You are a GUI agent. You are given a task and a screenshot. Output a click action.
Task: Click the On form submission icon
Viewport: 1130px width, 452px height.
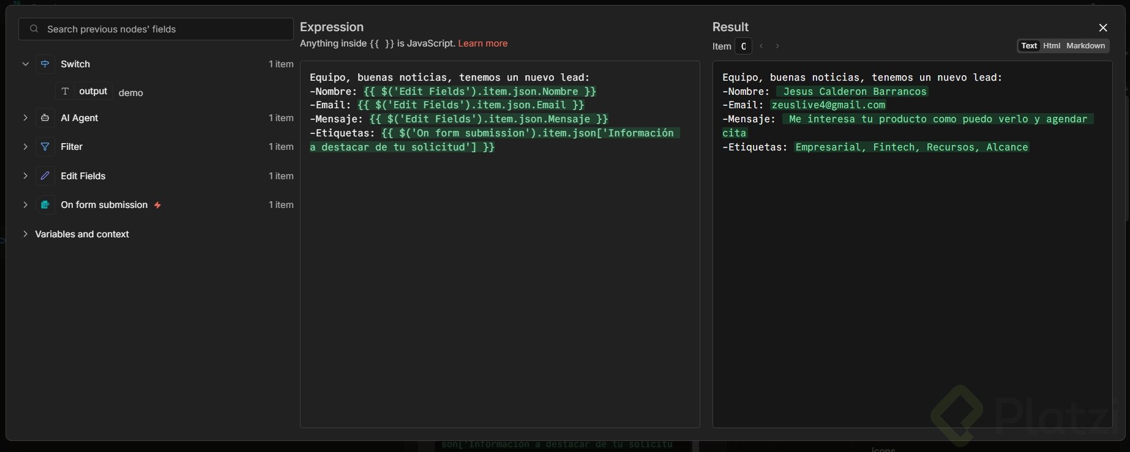[x=45, y=205]
